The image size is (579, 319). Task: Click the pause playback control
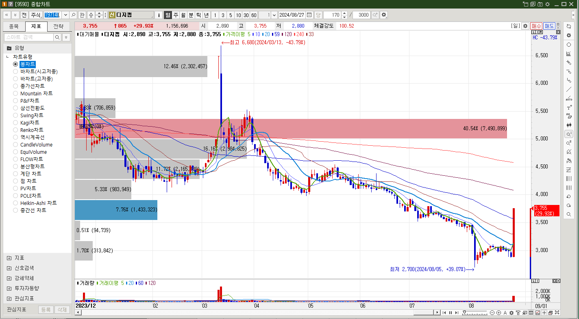click(x=451, y=313)
